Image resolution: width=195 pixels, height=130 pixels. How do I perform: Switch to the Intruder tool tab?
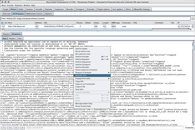pyautogui.click(x=39, y=9)
